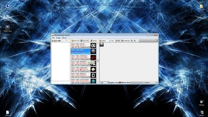Click the dice mafiaCasino thumbnail
Image resolution: width=208 pixels, height=117 pixels.
pyautogui.click(x=93, y=69)
